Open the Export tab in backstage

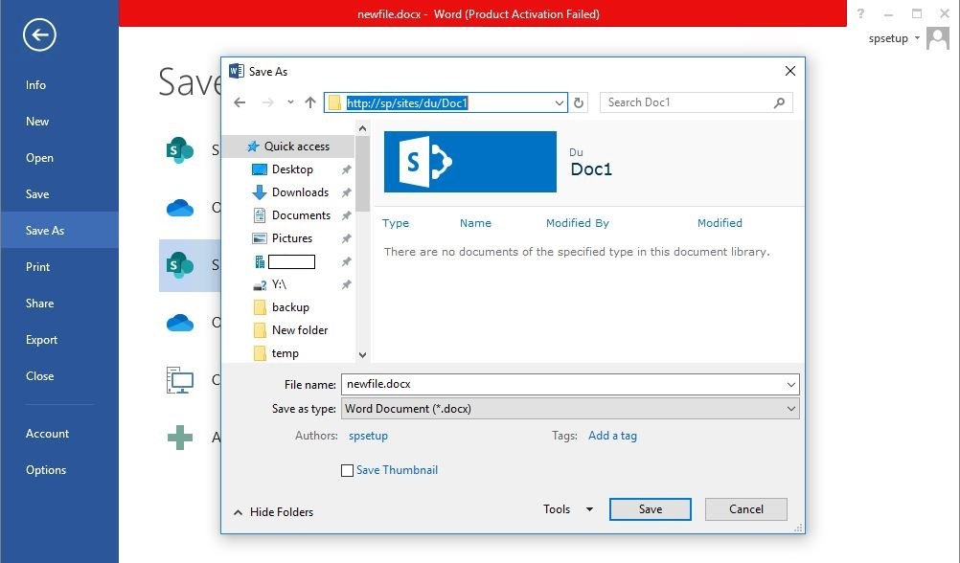point(41,340)
